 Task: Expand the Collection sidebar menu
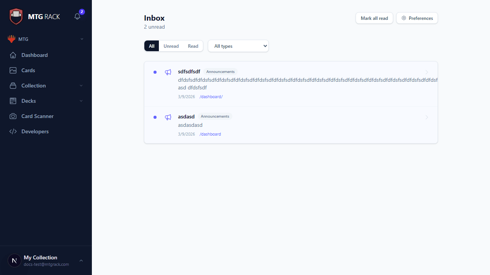[33, 86]
